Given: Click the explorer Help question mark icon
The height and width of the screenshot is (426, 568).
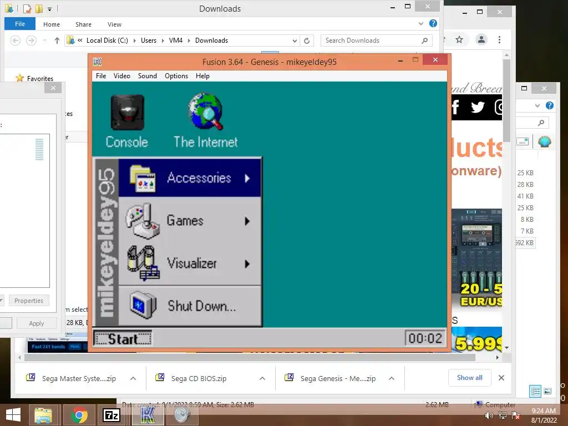Looking at the screenshot, I should point(433,23).
